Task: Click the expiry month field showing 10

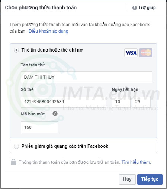Action: pyautogui.click(x=121, y=102)
